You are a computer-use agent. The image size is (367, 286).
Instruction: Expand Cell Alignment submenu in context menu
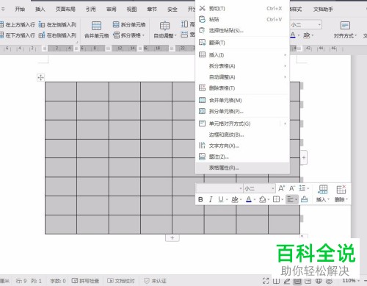pyautogui.click(x=285, y=124)
